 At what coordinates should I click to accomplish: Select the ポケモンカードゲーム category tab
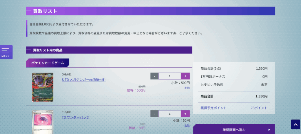point(48,63)
